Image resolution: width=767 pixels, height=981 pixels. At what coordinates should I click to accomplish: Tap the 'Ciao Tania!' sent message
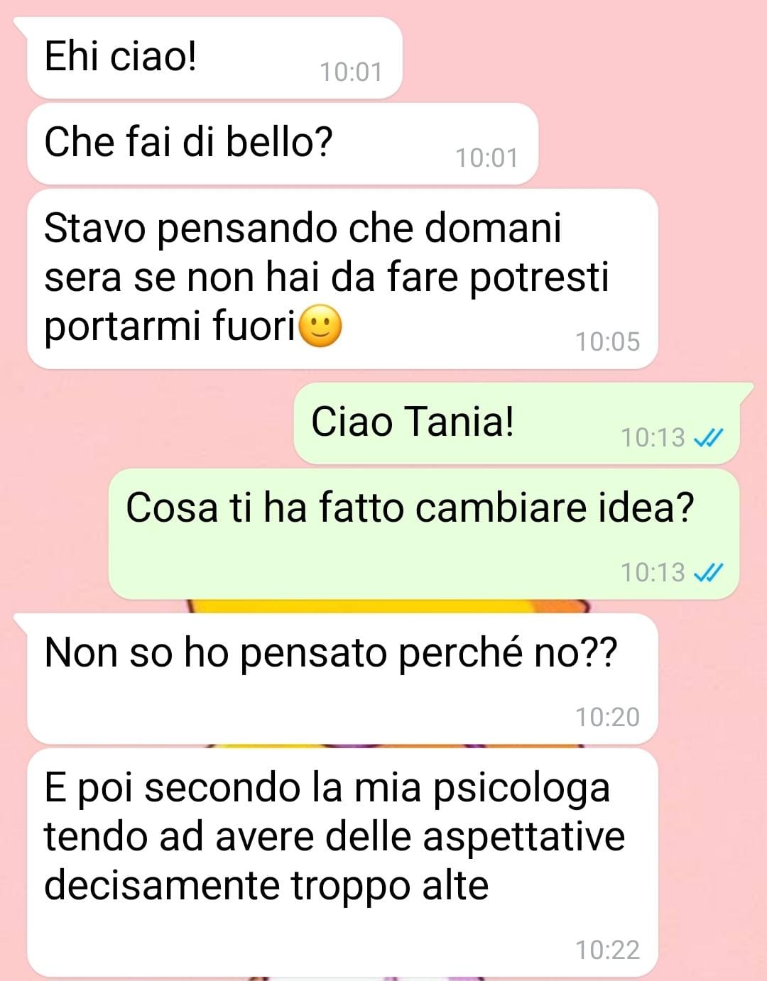tap(517, 424)
